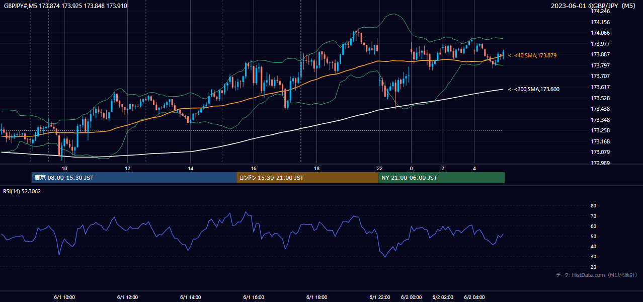Click price axis value 173.438
Image resolution: width=643 pixels, height=302 pixels.
click(x=600, y=109)
